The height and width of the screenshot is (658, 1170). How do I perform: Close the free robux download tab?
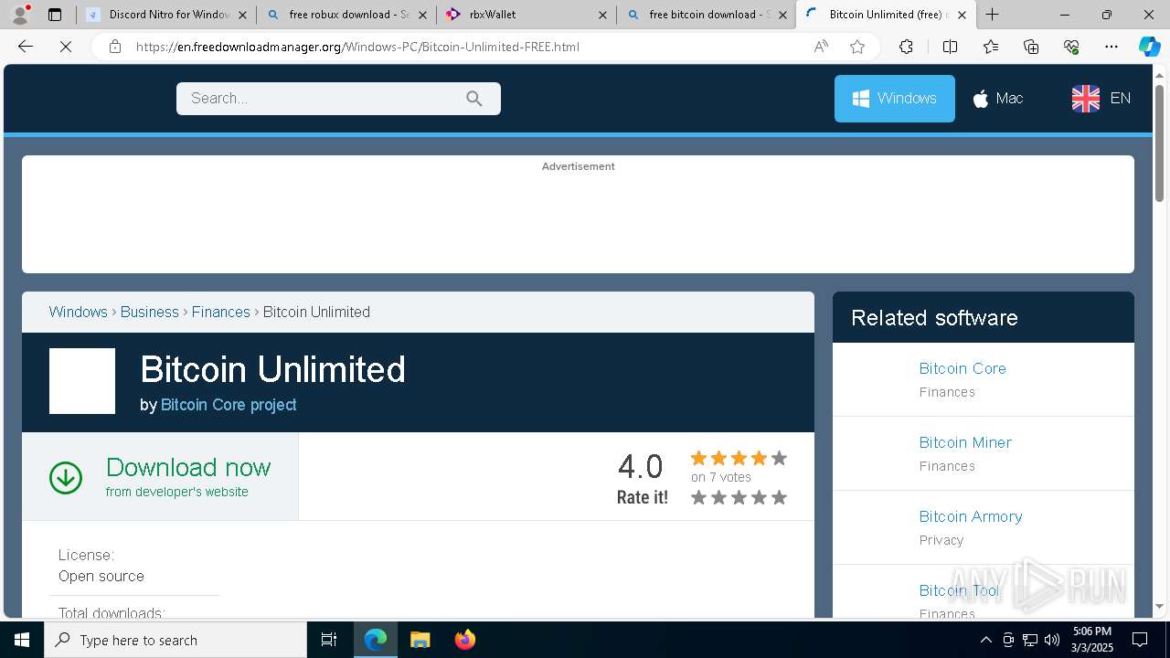[x=422, y=15]
